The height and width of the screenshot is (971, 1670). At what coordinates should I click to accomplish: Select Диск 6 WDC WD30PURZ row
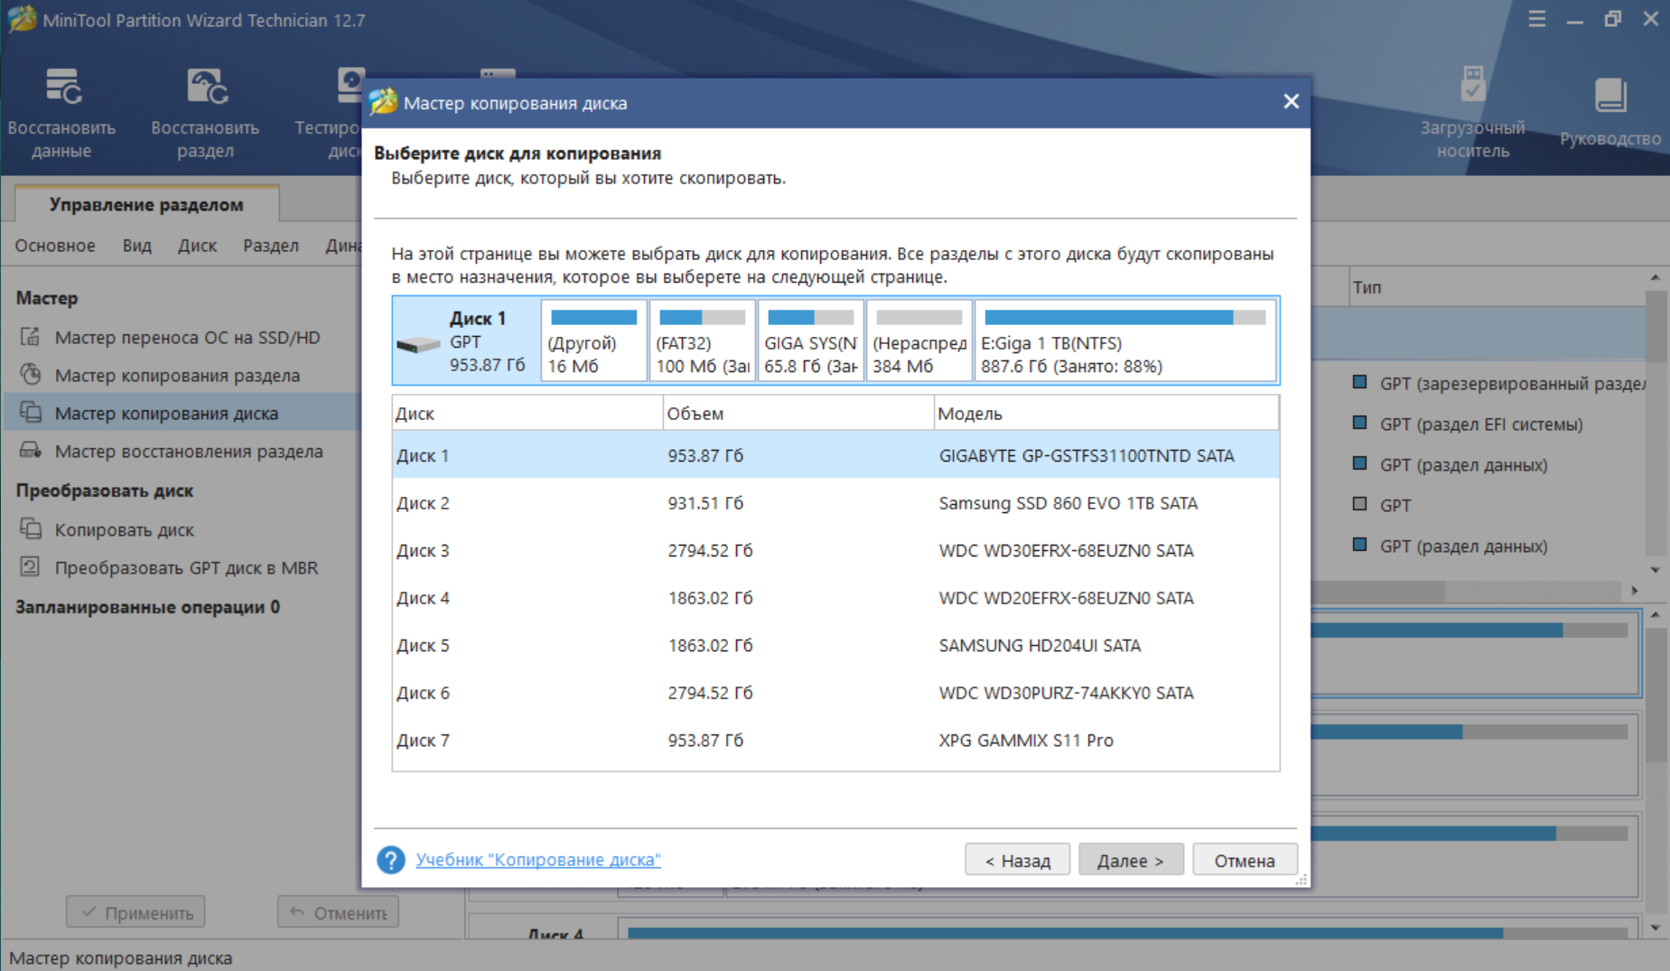(835, 693)
